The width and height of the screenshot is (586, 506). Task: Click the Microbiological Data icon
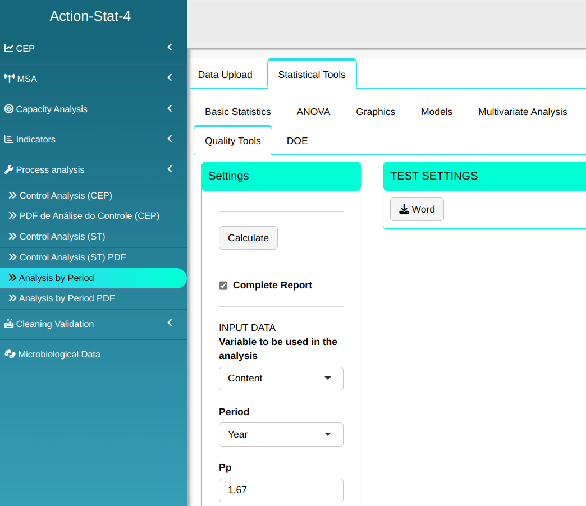tap(10, 354)
